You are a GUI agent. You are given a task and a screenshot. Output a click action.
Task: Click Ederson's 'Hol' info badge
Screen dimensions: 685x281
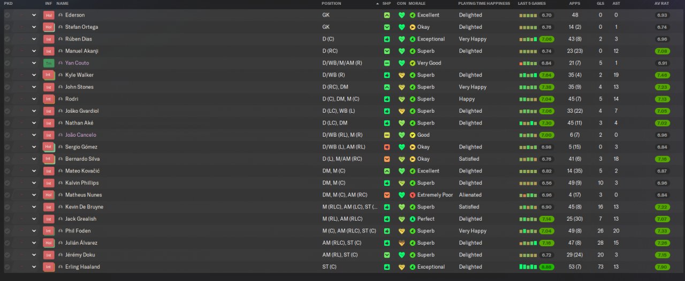[49, 15]
